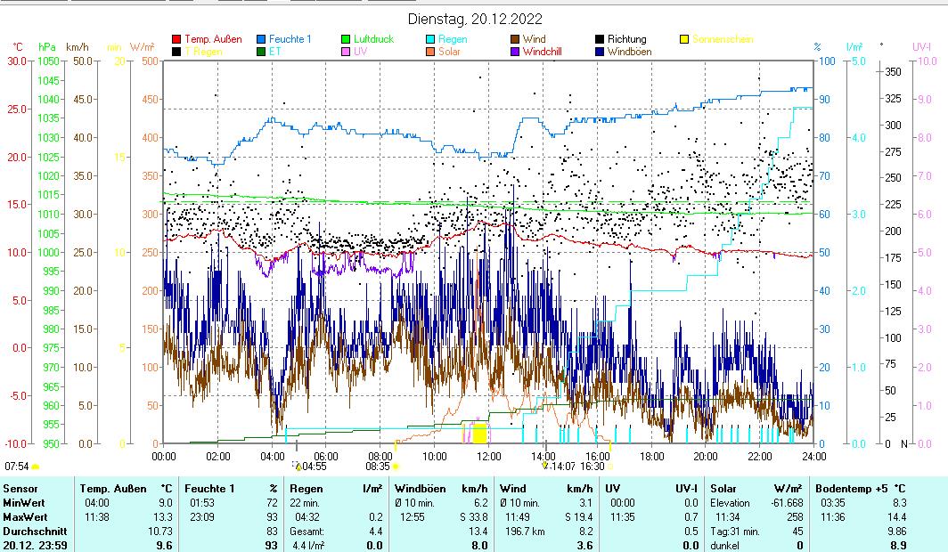Click the yellow marker beside 07:54
Viewport: 948px width, 552px height.
36,466
